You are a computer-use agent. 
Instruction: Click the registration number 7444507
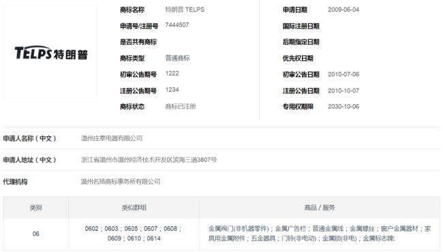tap(177, 25)
